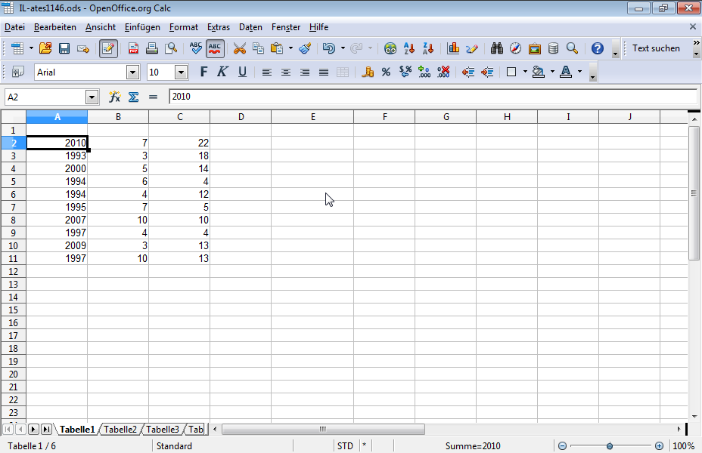Click the New spreadsheet icon

(17, 48)
